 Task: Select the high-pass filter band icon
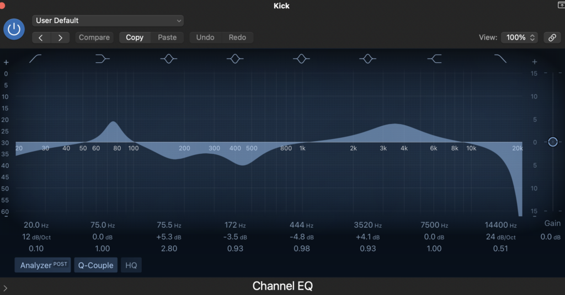36,58
